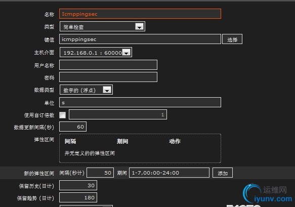Image resolution: width=295 pixels, height=207 pixels.
Task: Click the 间隔(秒计) field showing 50
Action: [x=100, y=173]
